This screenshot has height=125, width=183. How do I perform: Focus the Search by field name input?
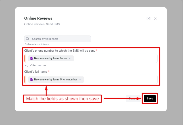coord(60,39)
